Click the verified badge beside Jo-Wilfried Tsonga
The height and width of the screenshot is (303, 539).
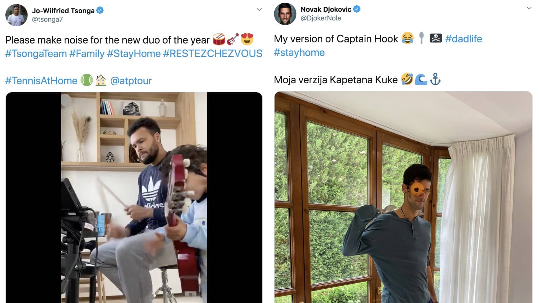coord(100,10)
